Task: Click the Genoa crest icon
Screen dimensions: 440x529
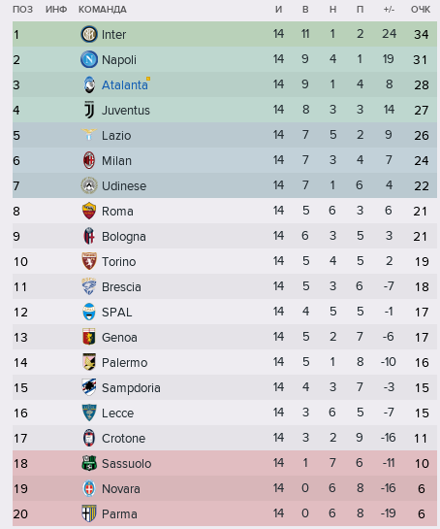Action: 89,337
